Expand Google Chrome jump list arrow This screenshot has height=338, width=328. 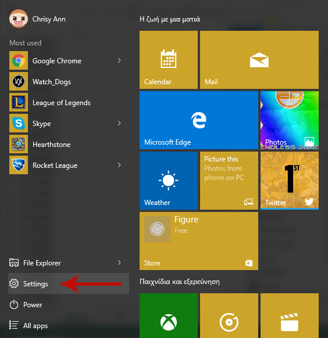119,60
